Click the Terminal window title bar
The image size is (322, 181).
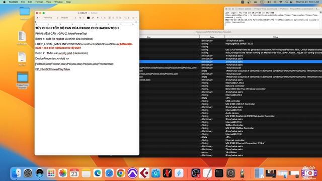(273, 9)
